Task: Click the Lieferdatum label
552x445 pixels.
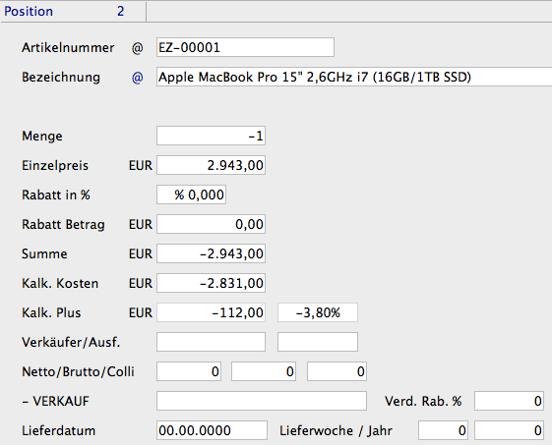Action: [59, 431]
